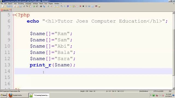Viewport: 175px width, 98px height.
Task: Open the Plugins menu
Action: (51, 4)
